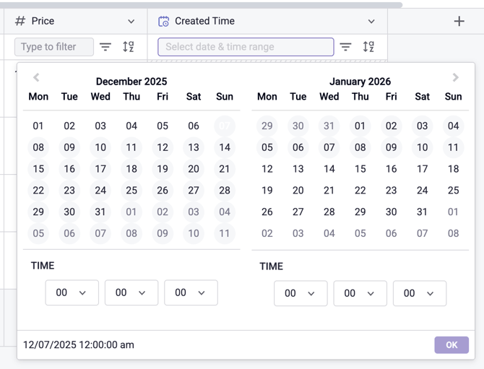Open the December hours time dropdown
The image size is (484, 369).
point(72,292)
